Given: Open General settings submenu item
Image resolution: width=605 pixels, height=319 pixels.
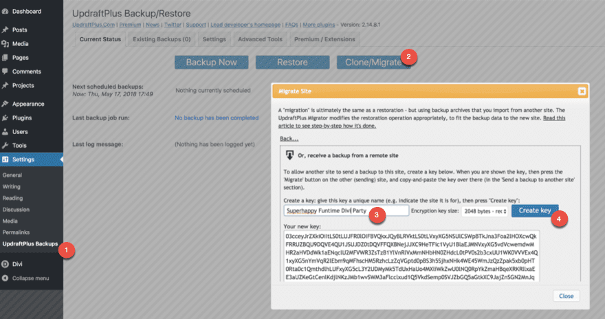Looking at the screenshot, I should tap(12, 175).
